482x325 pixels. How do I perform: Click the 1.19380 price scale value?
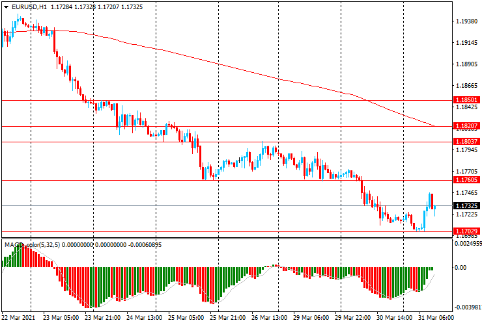click(x=466, y=21)
